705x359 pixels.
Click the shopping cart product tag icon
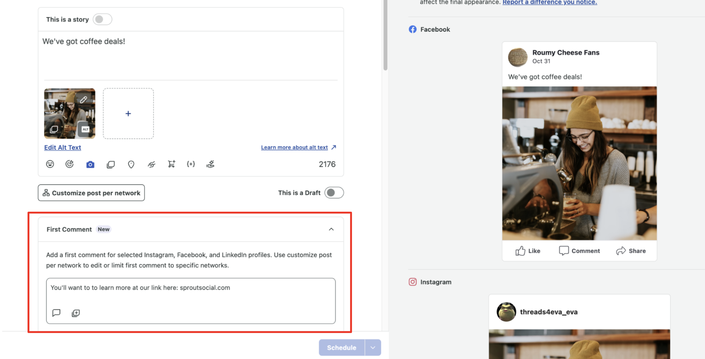171,164
